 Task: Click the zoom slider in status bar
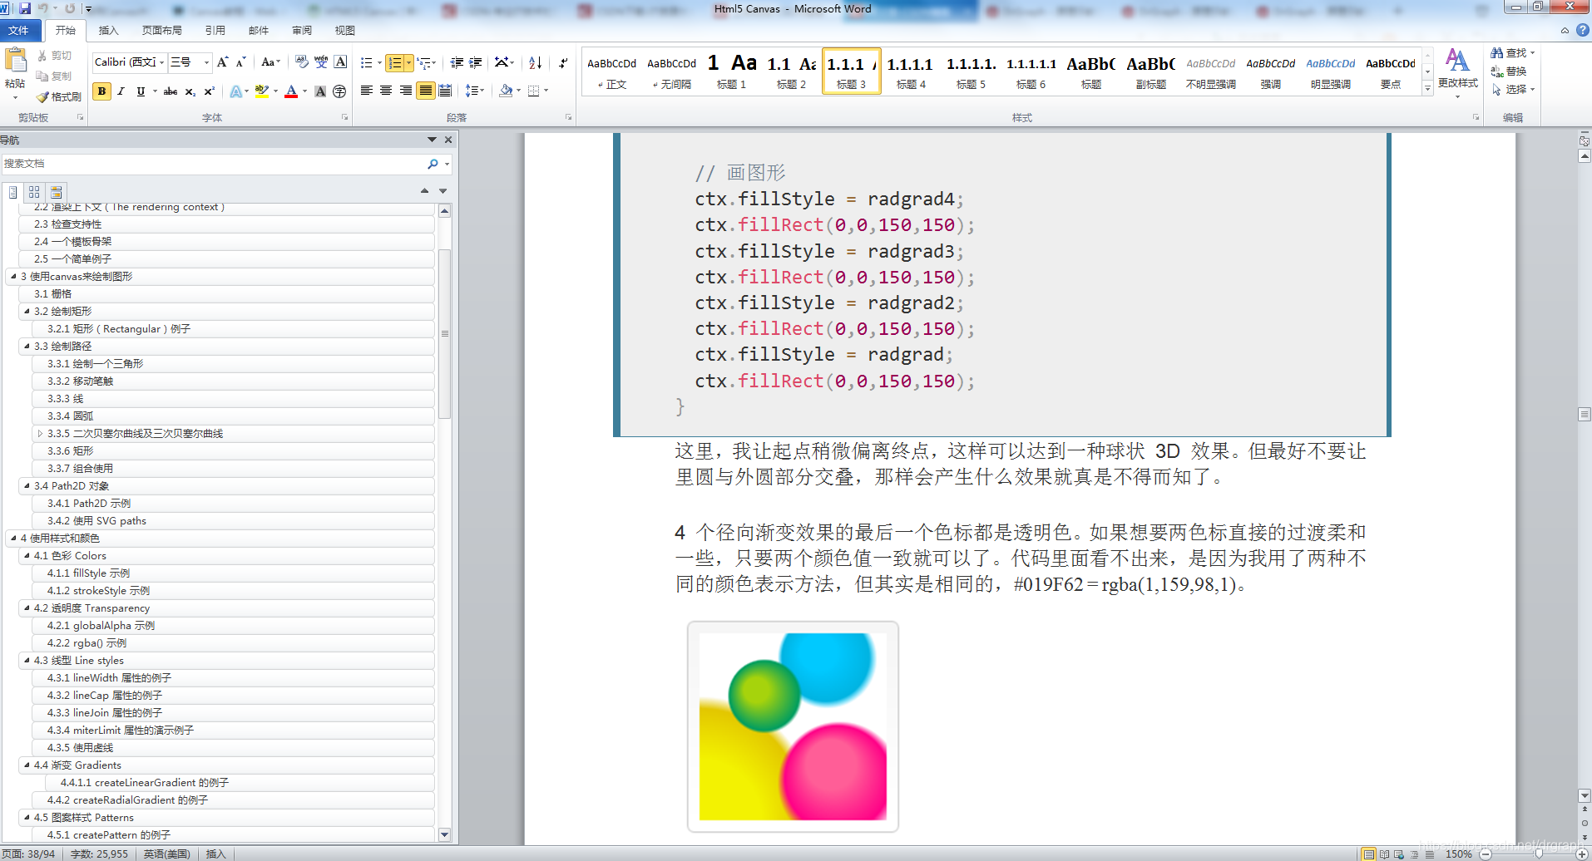pos(1539,854)
